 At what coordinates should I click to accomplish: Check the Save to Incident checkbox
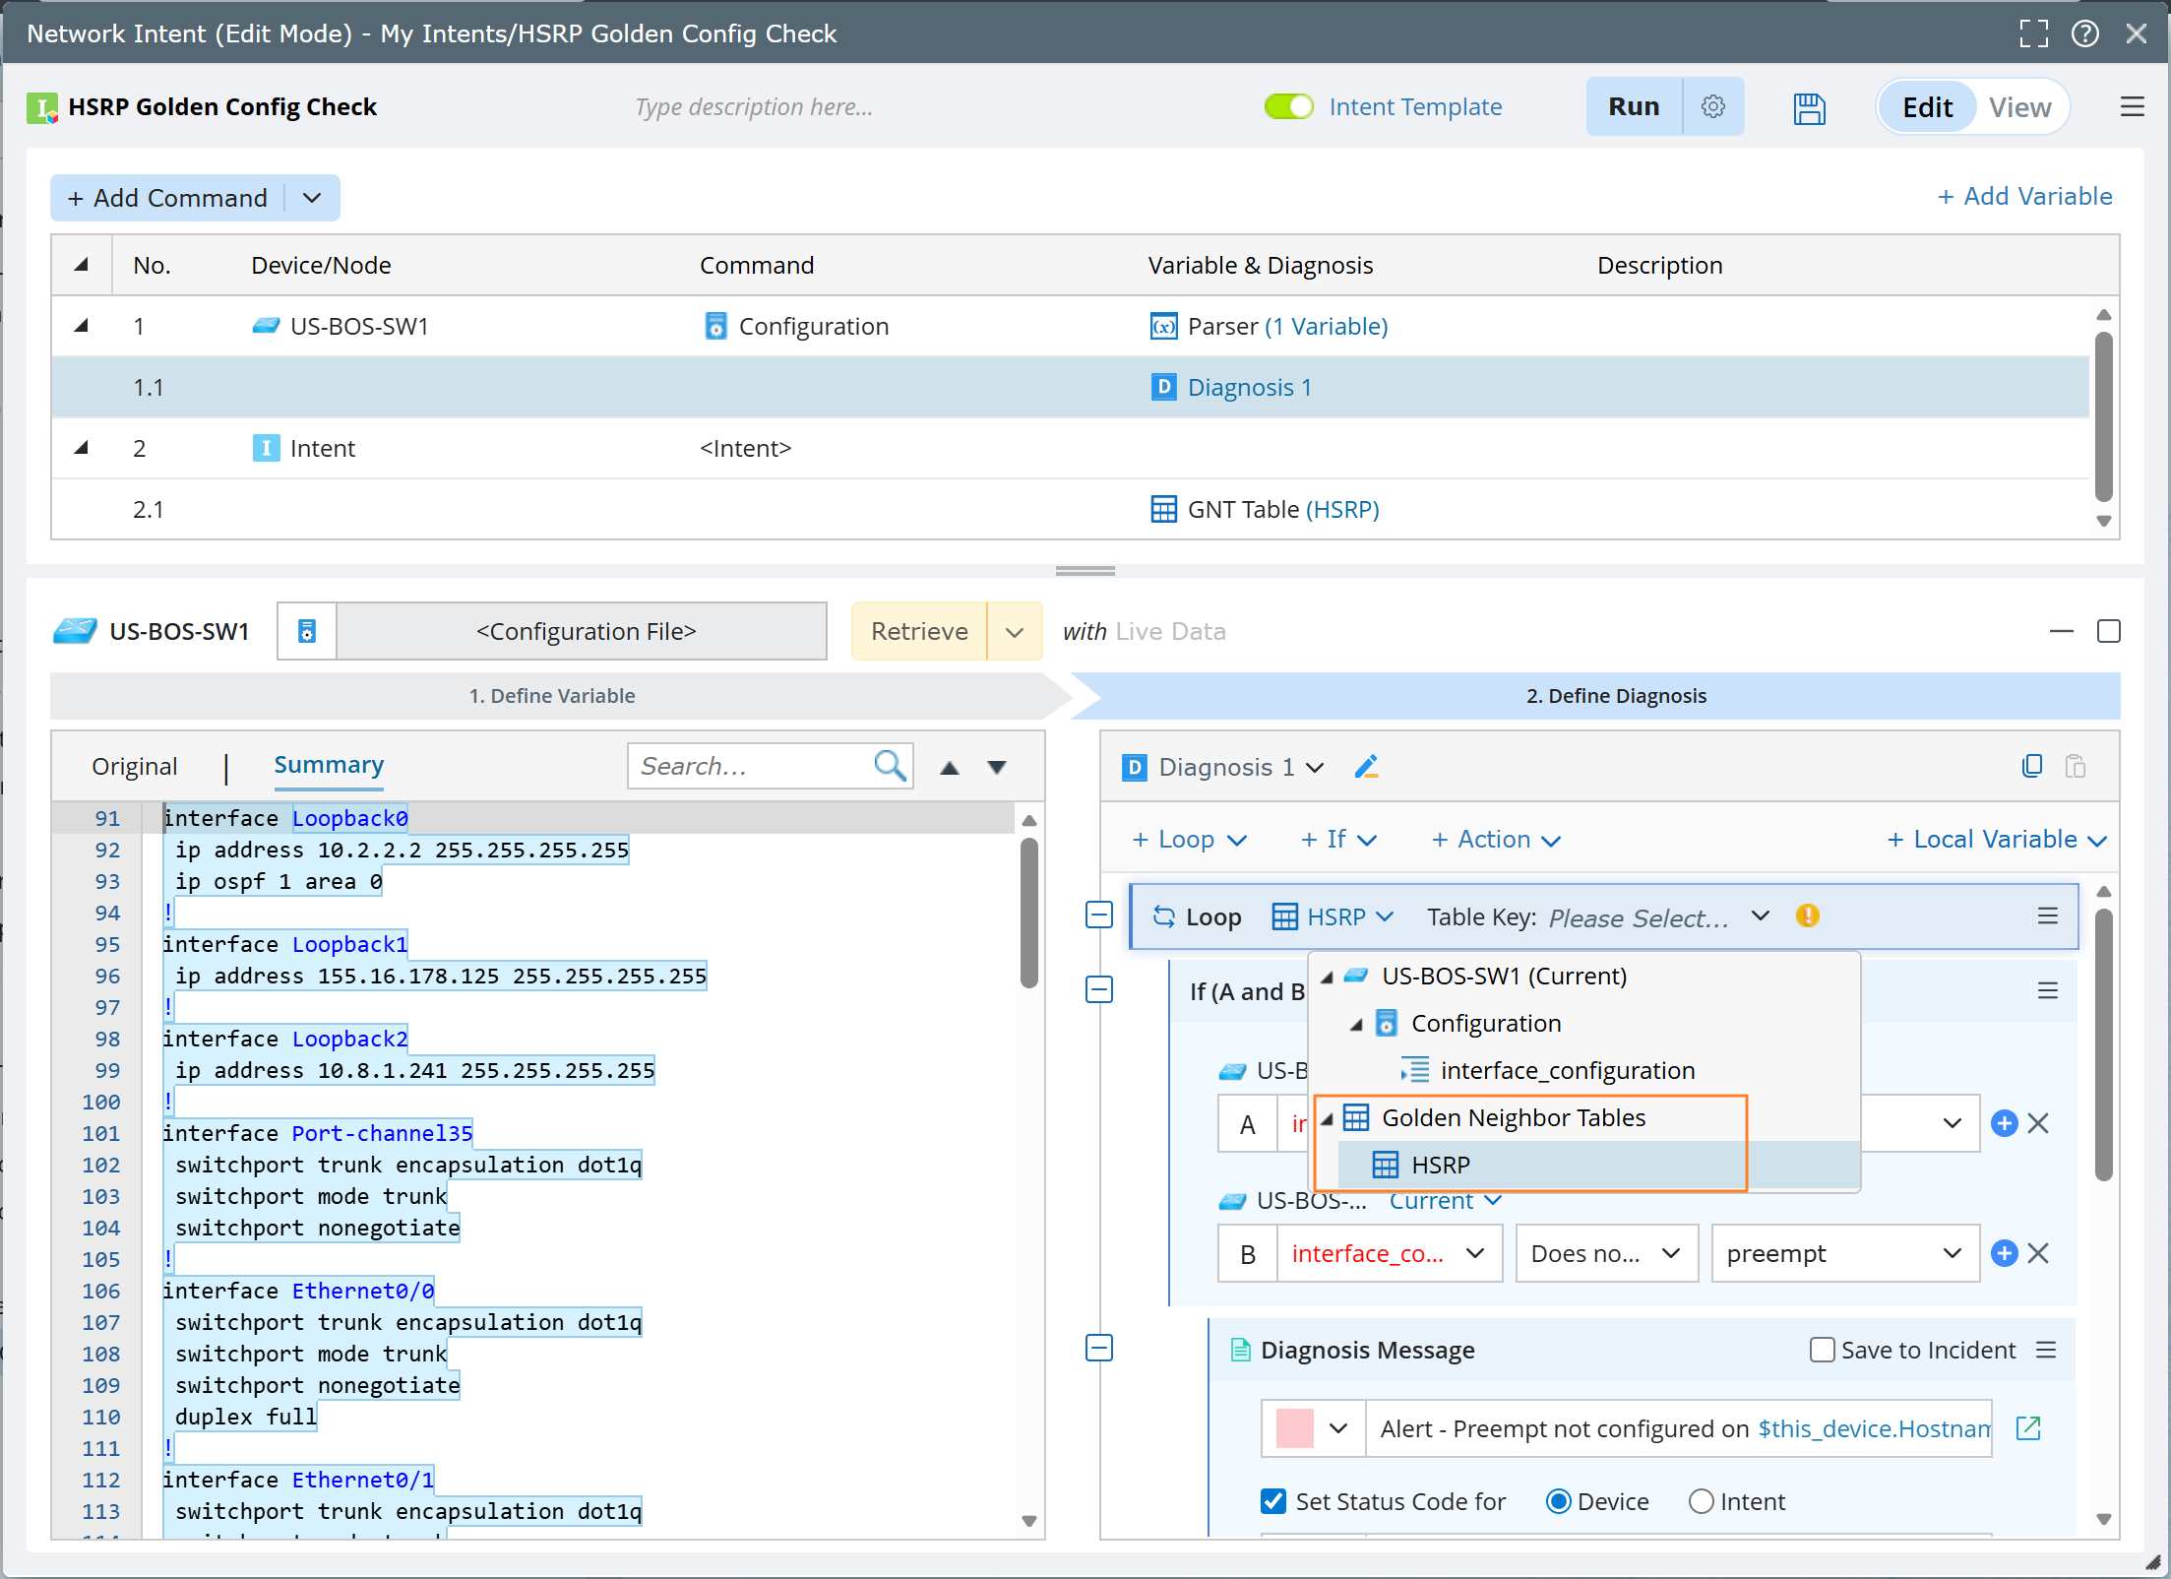(1822, 1350)
